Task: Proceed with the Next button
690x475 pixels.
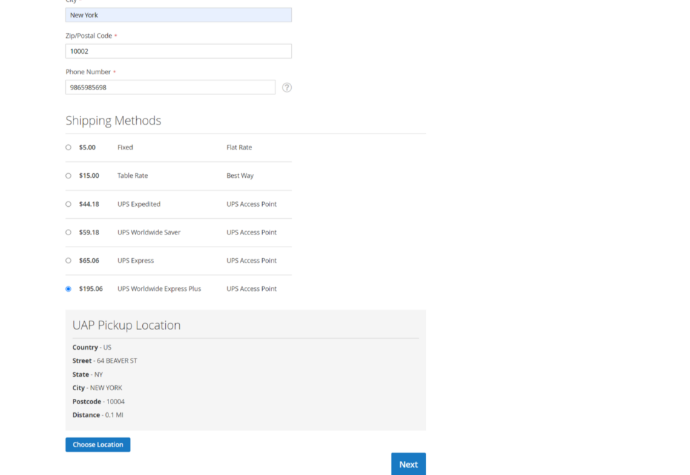Action: pos(408,464)
